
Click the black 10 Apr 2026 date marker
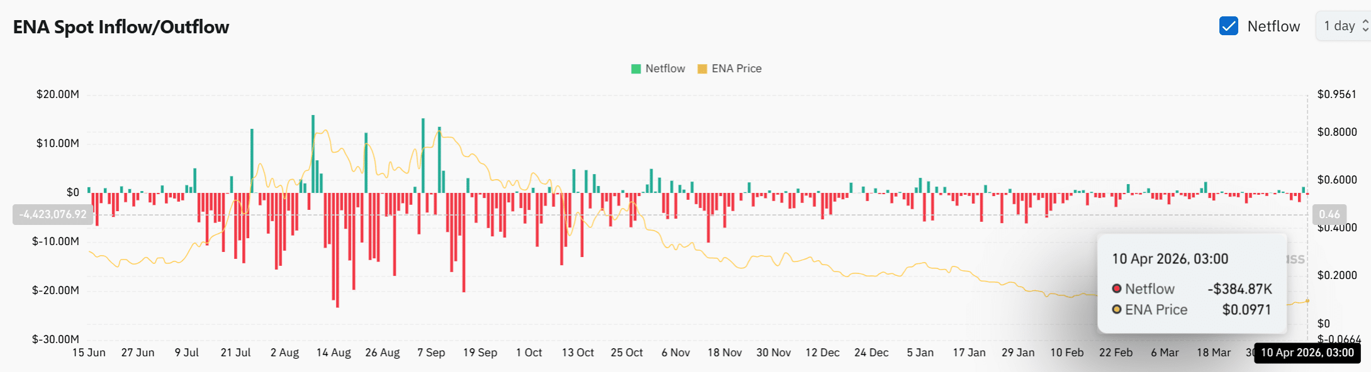pos(1307,353)
